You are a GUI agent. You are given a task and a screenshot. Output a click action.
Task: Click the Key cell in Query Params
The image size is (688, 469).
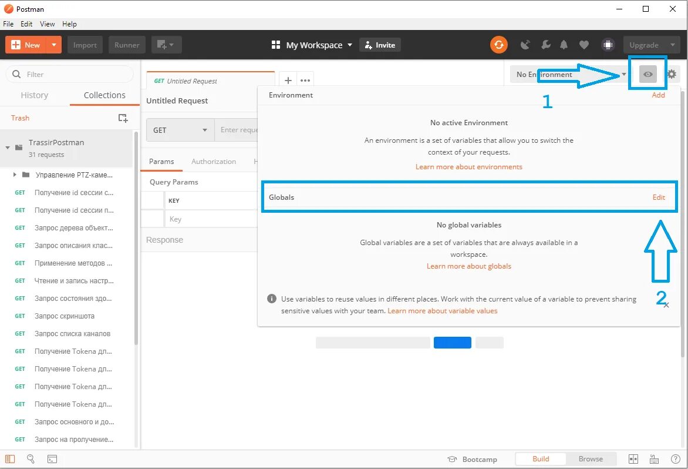(x=211, y=219)
